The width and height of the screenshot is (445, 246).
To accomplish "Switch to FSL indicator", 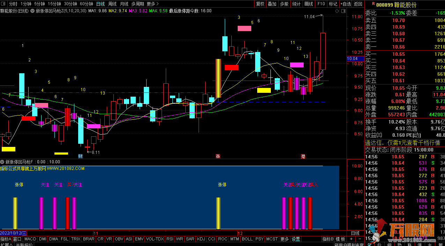I will coord(65,239).
